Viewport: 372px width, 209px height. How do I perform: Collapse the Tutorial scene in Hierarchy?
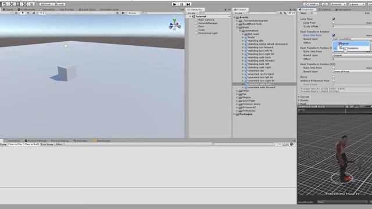pos(190,17)
